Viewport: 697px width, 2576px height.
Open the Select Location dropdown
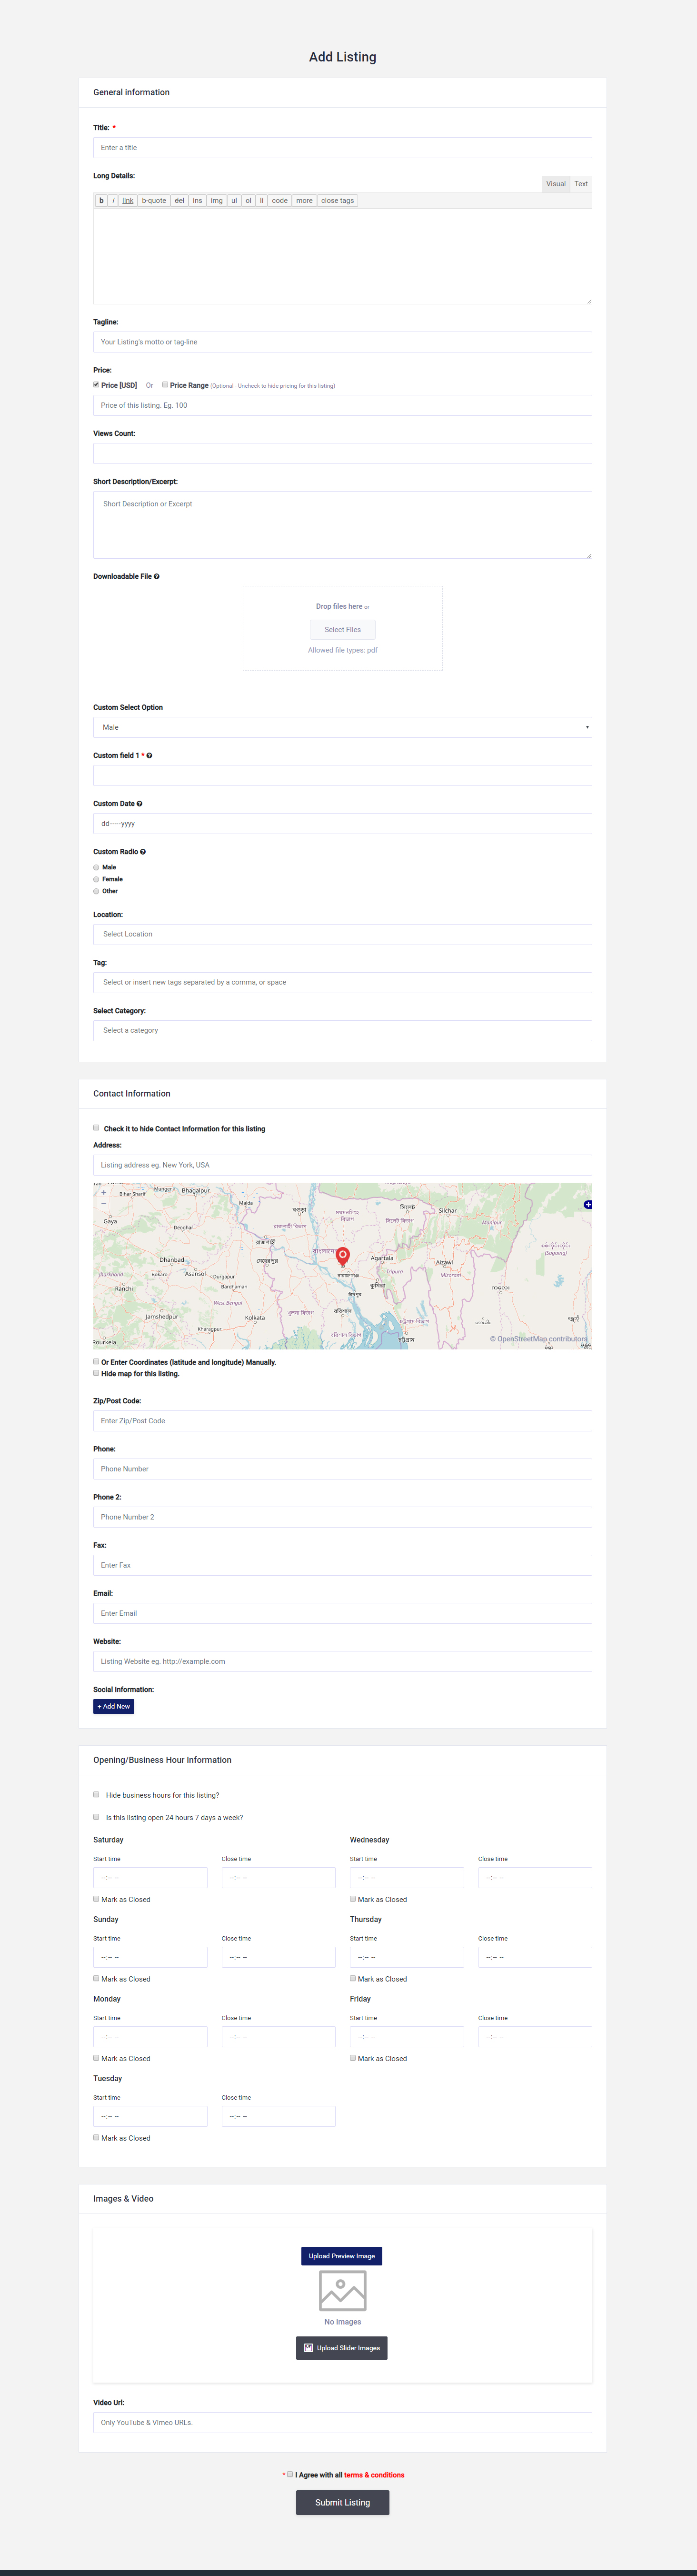point(342,934)
